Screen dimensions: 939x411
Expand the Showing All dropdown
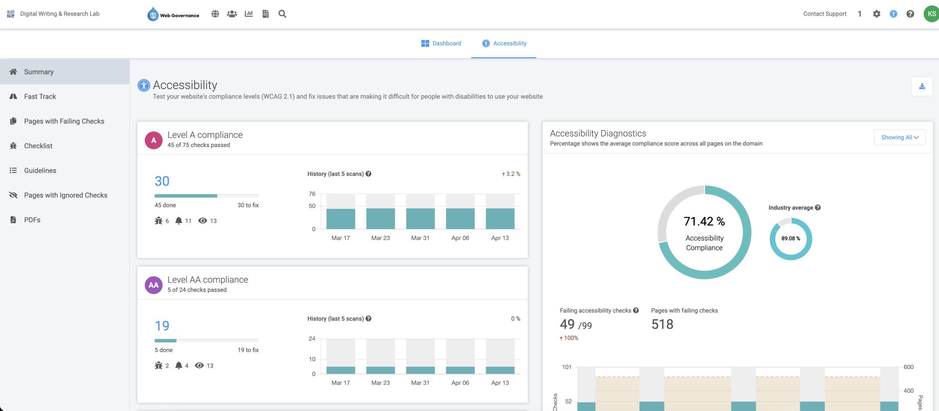[x=899, y=137]
